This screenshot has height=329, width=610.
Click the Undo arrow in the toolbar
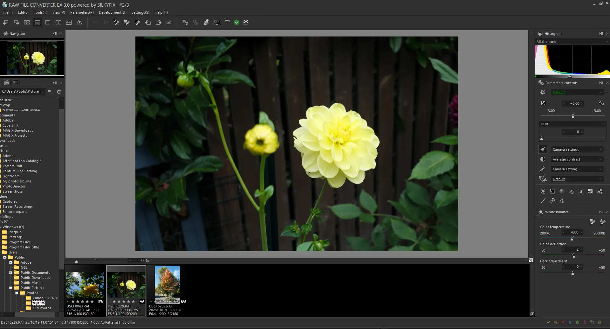[95, 23]
